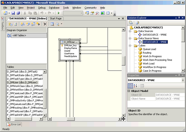Start with the green play icon
The height and width of the screenshot is (132, 186).
point(58,13)
